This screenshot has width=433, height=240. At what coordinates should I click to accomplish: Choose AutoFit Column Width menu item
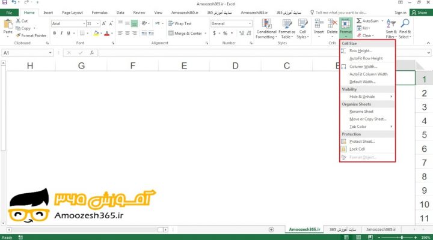click(367, 74)
